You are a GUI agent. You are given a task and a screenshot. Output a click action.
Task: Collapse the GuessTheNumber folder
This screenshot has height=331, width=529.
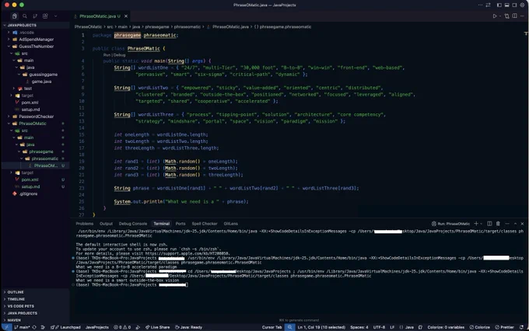[36, 47]
